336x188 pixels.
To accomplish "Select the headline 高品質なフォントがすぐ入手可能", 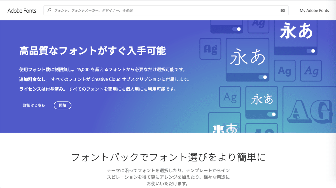I will coord(93,51).
